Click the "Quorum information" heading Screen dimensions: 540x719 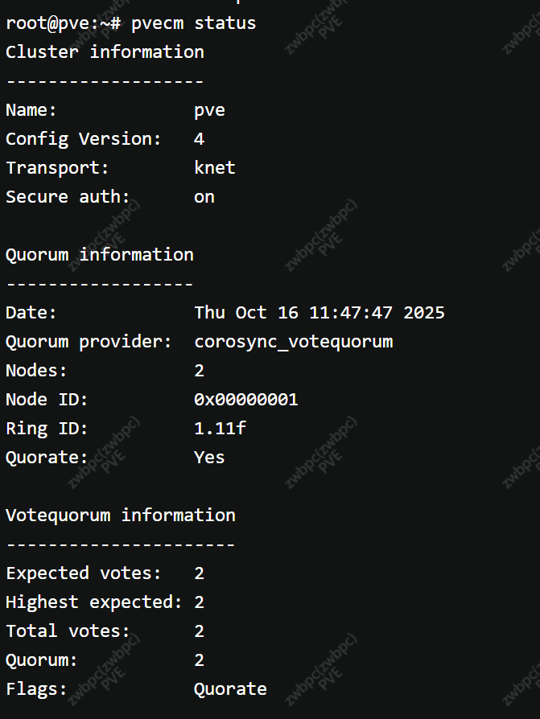coord(100,254)
